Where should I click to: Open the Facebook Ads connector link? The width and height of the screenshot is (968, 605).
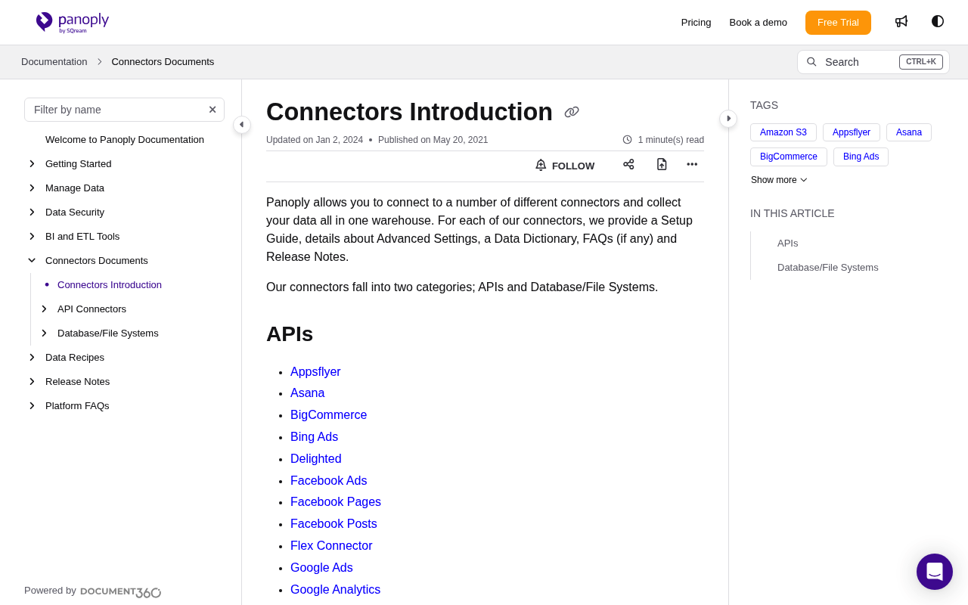point(328,481)
